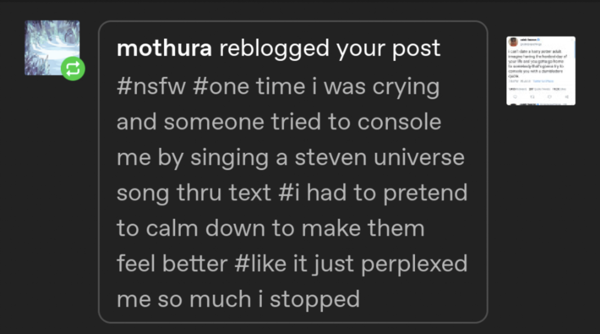Click the 'me so much i stopped' line

(238, 299)
